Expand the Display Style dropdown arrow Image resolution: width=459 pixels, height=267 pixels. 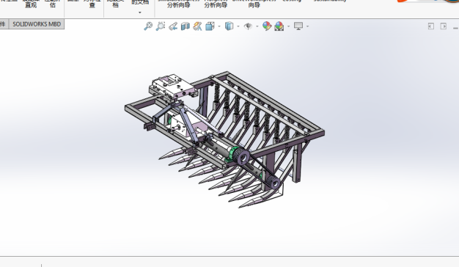238,26
